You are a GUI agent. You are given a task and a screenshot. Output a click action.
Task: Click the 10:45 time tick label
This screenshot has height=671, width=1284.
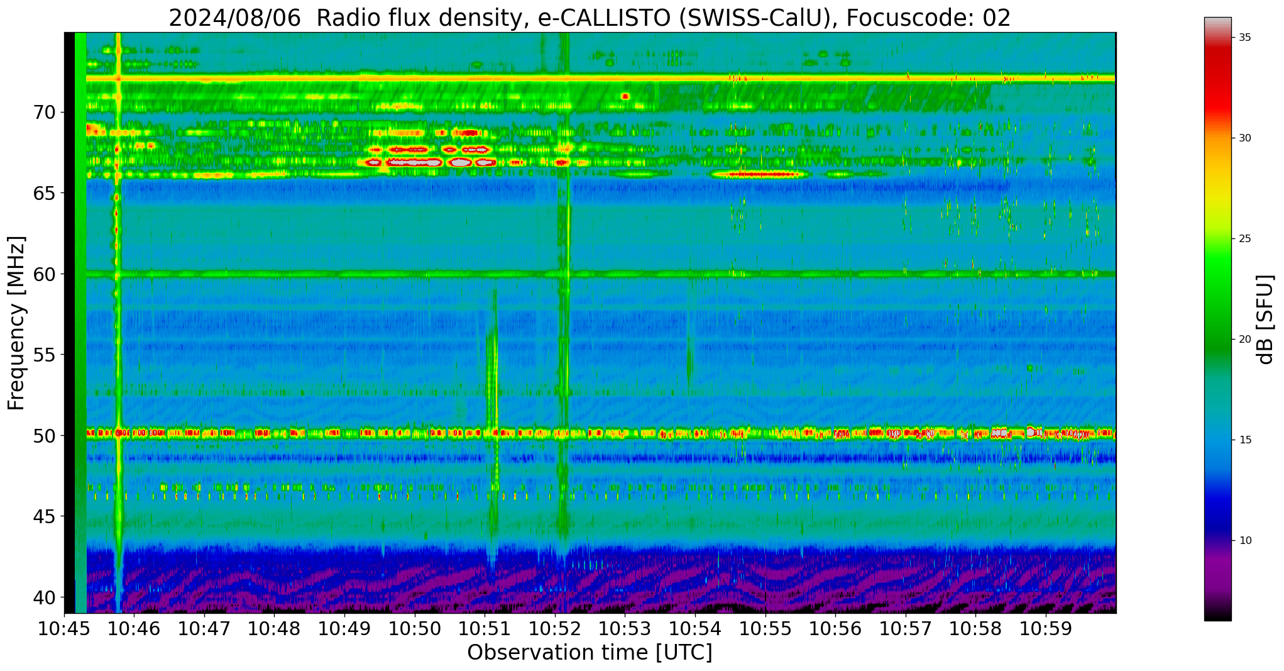pyautogui.click(x=65, y=628)
